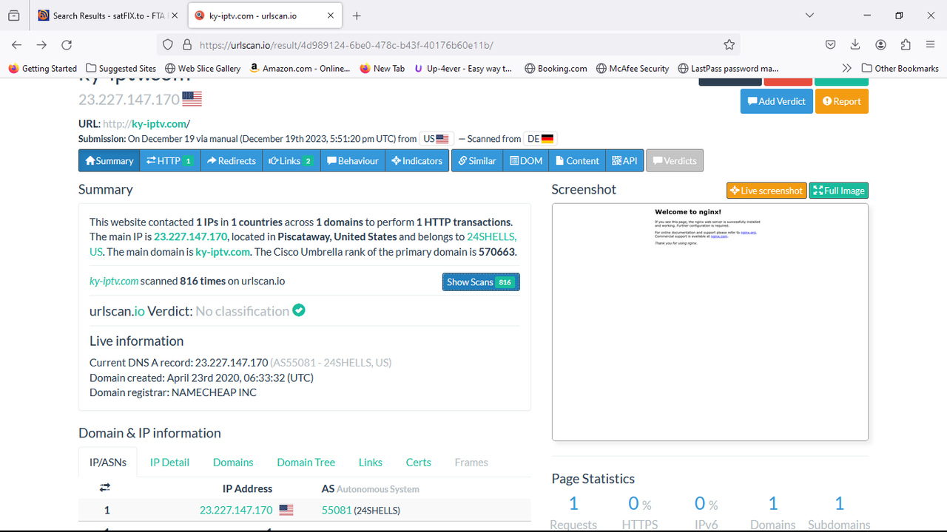This screenshot has height=532, width=947.
Task: Click the main IP 23.227.147.170 in summary text
Action: (x=190, y=237)
